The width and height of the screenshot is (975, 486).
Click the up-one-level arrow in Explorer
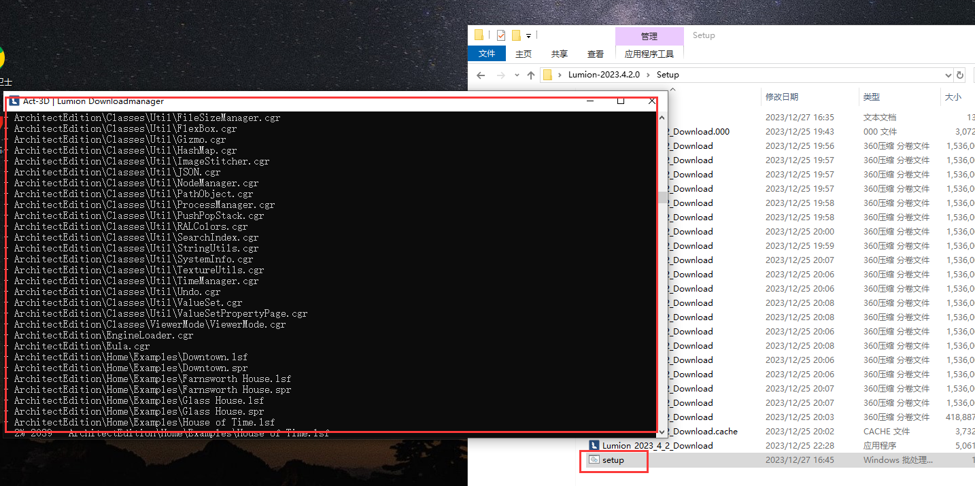click(531, 75)
